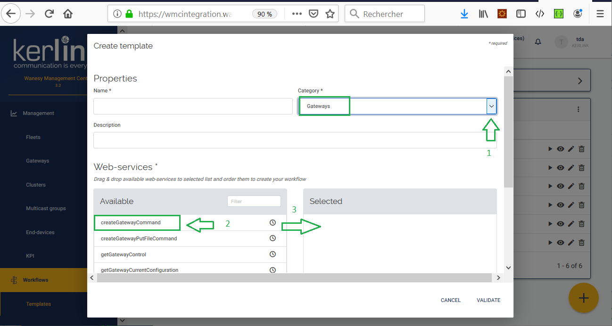The image size is (612, 326).
Task: Expand the right panel chevron
Action: [580, 81]
